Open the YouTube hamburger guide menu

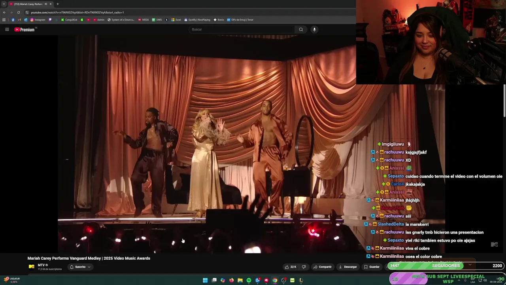(x=7, y=29)
